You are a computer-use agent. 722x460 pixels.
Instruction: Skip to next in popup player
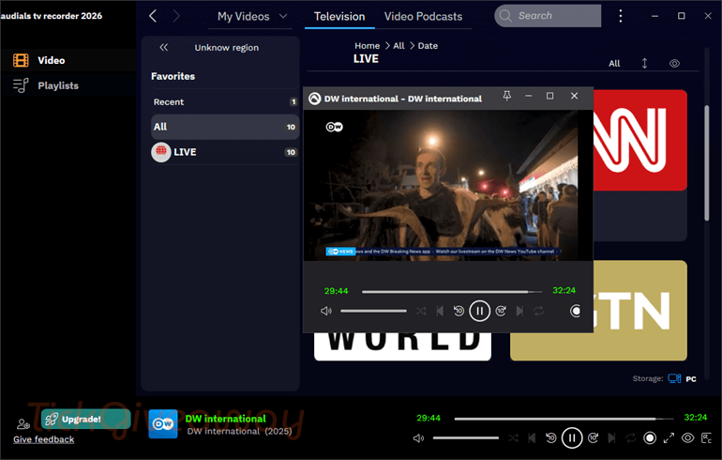tap(519, 311)
